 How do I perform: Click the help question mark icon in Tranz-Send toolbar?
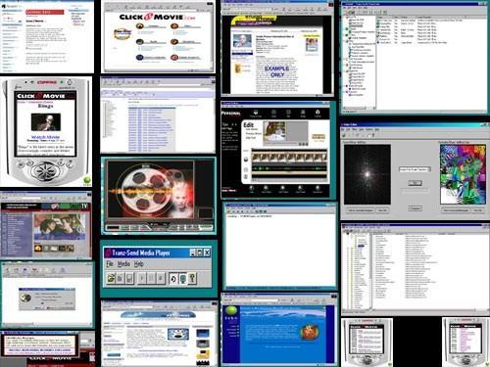coord(192,278)
